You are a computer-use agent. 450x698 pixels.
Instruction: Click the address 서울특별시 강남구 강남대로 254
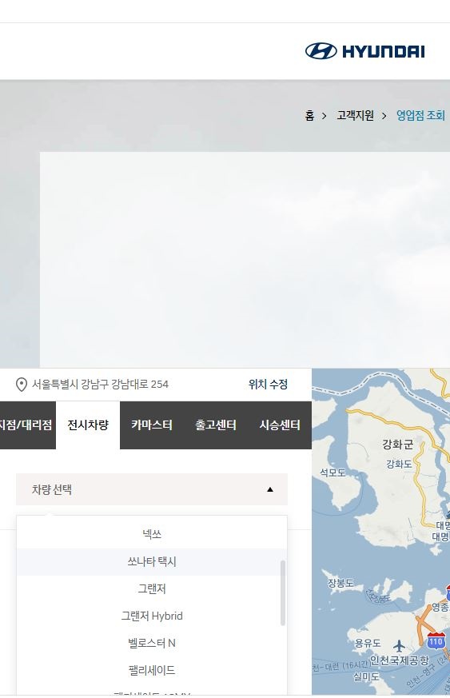click(100, 384)
